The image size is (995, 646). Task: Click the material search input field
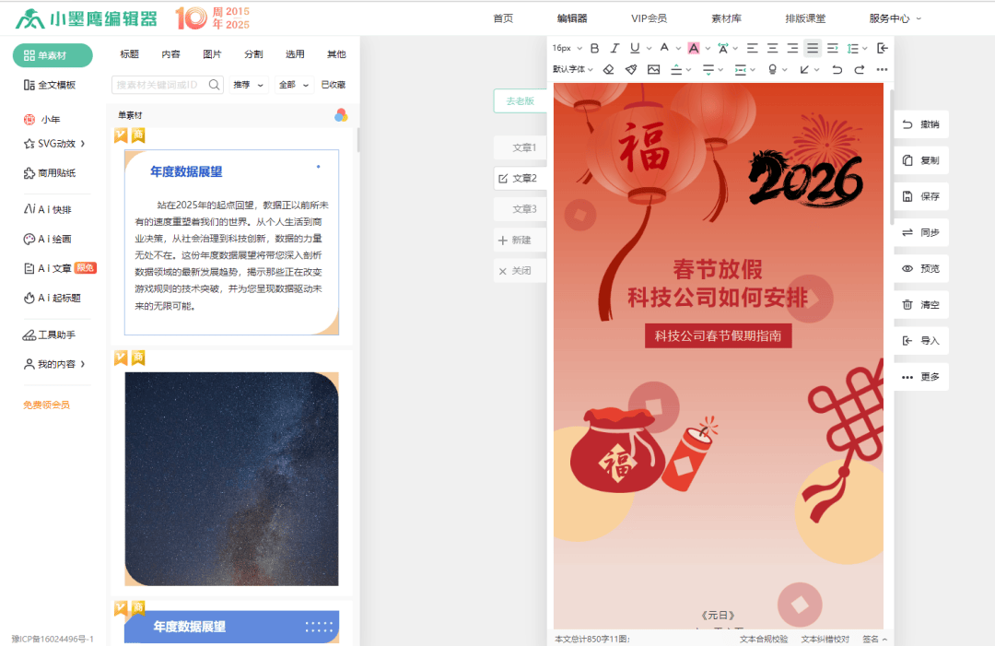(x=158, y=85)
